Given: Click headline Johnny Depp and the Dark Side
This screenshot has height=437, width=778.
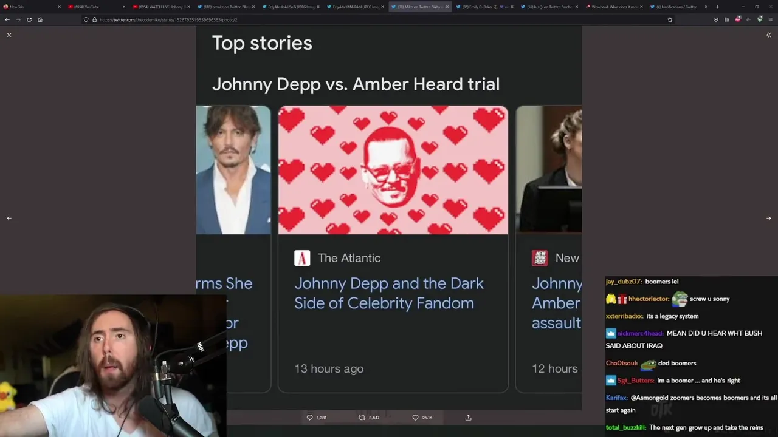Looking at the screenshot, I should point(389,293).
